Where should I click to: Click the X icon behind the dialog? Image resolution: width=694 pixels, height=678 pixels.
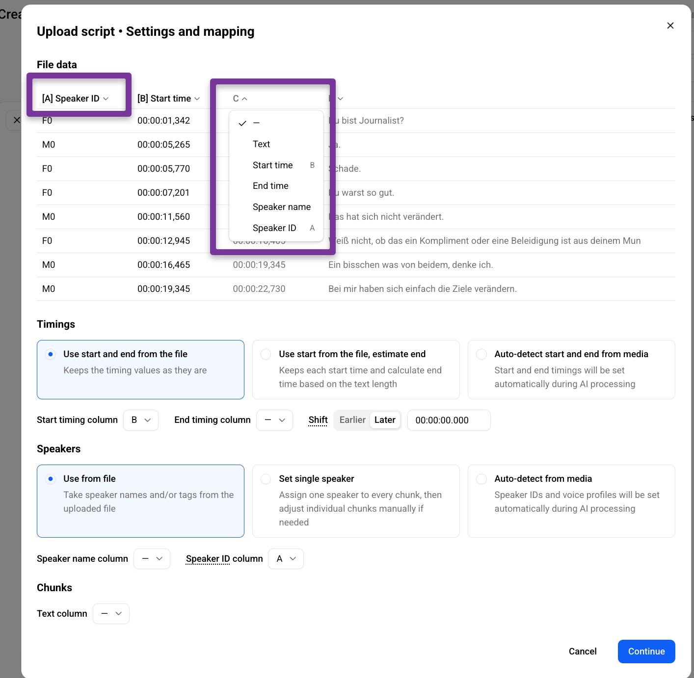pyautogui.click(x=16, y=120)
